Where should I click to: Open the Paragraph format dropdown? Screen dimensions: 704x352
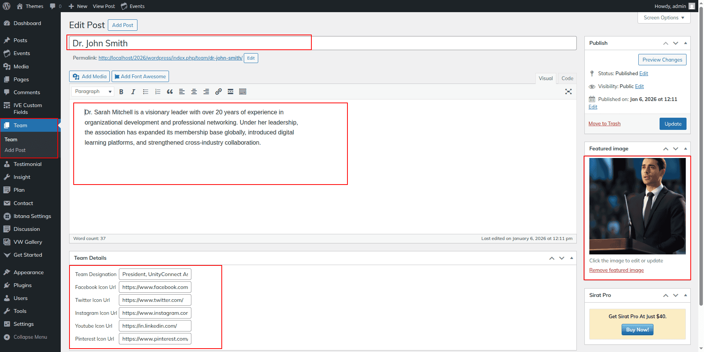(x=93, y=92)
